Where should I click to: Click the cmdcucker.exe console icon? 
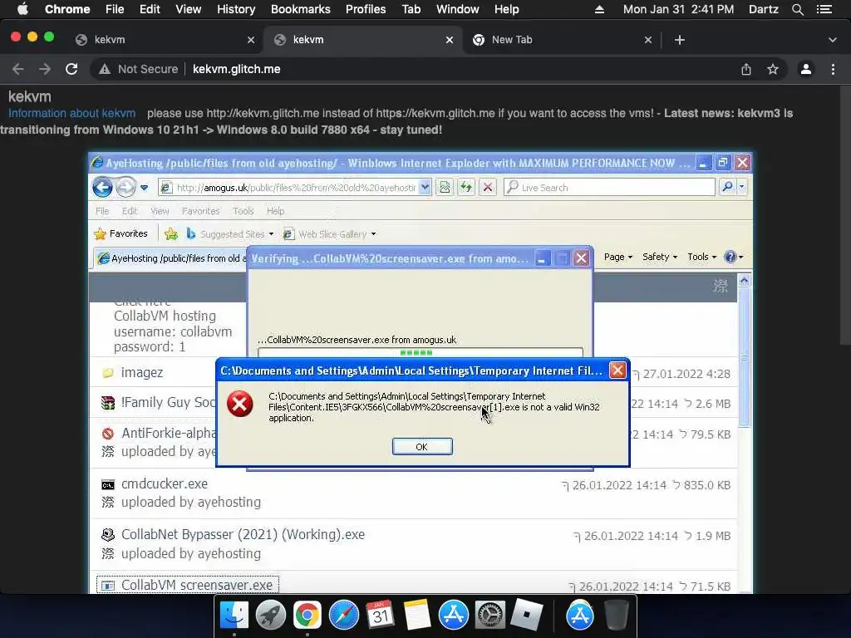(108, 484)
